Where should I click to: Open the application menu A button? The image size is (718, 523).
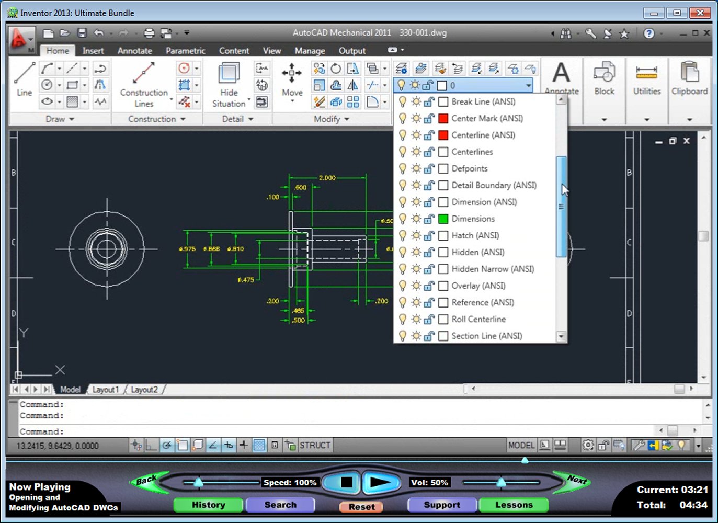click(x=21, y=40)
